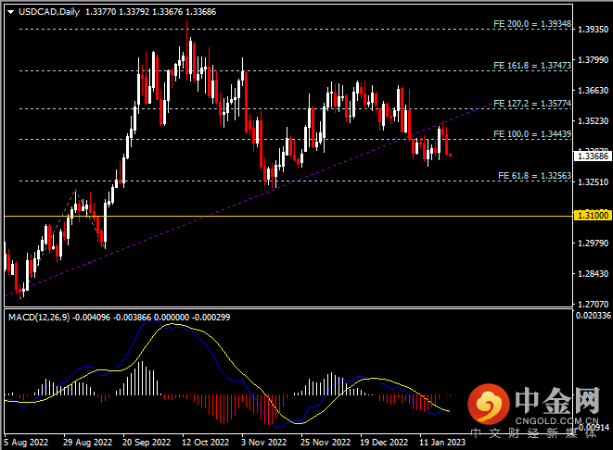This screenshot has width=613, height=450.
Task: Click the 1.32510 price axis value
Action: 594,182
